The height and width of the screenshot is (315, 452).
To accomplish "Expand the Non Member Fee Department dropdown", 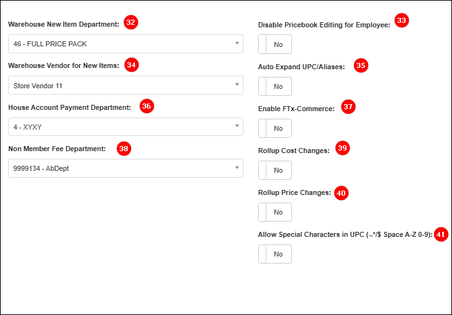I will (x=125, y=168).
